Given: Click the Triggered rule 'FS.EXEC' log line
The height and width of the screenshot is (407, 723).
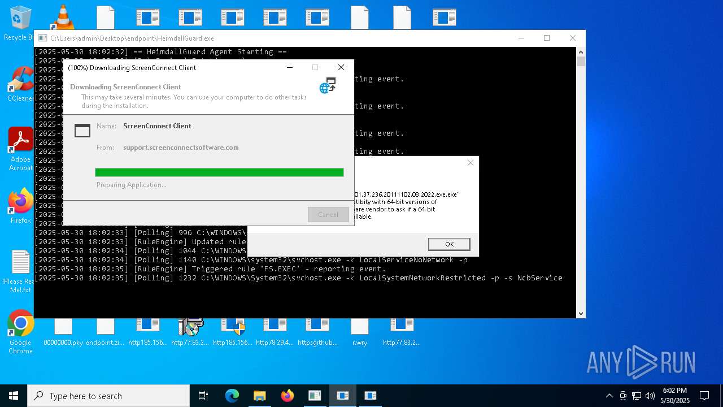Looking at the screenshot, I should (210, 269).
